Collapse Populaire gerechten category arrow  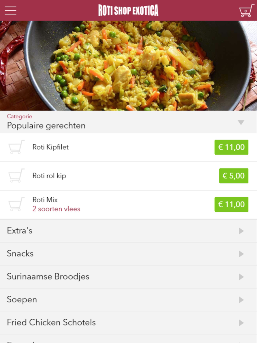tap(241, 122)
